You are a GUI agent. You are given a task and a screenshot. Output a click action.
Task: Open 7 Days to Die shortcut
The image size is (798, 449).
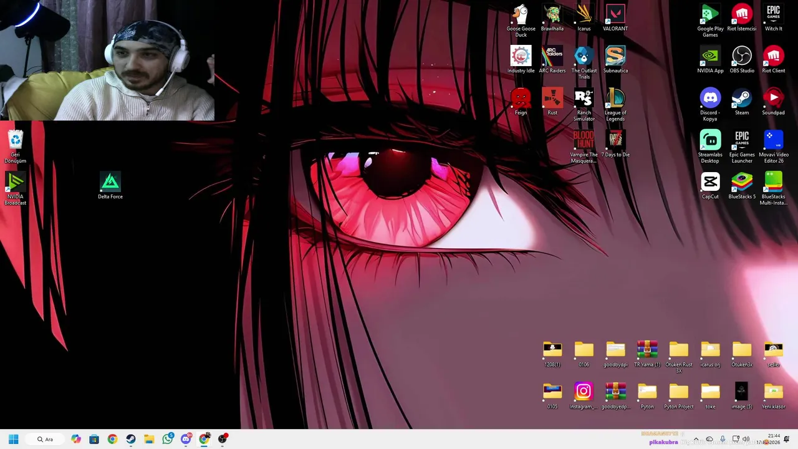(615, 144)
